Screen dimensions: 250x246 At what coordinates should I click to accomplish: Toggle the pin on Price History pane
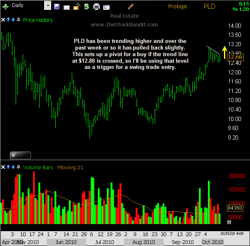tap(18, 20)
